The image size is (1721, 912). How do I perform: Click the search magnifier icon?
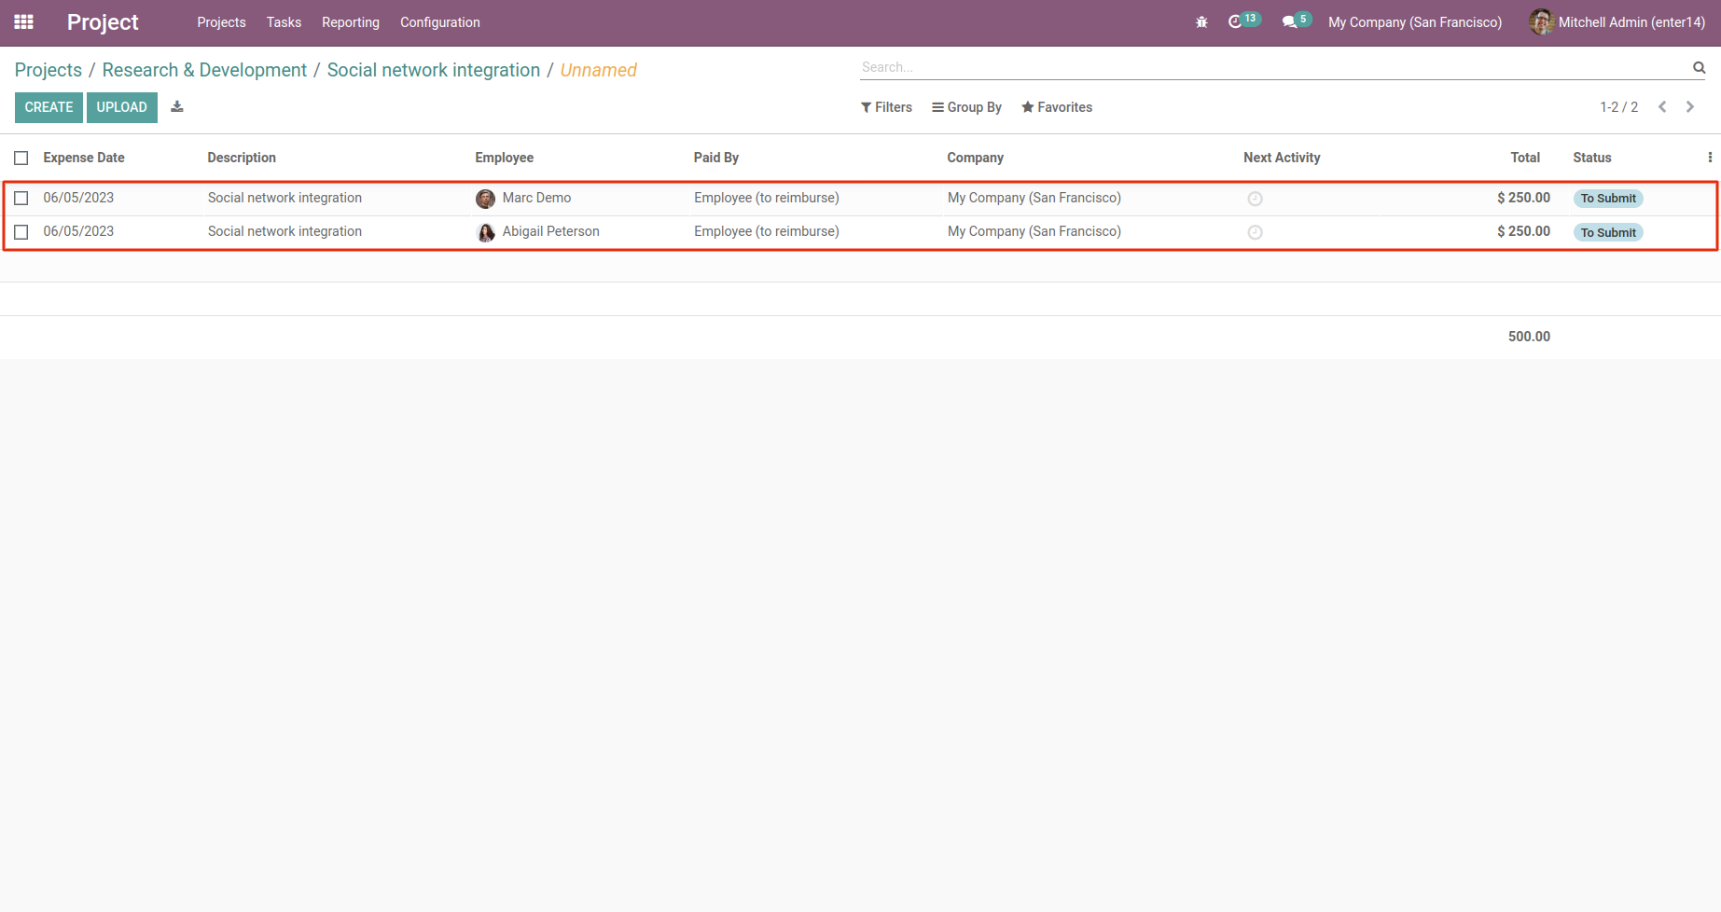tap(1699, 67)
